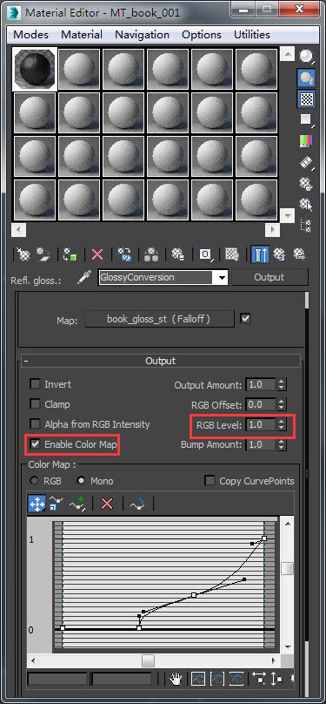Click curve graph vertical scrollbar thumb
326x704 pixels.
(x=287, y=568)
